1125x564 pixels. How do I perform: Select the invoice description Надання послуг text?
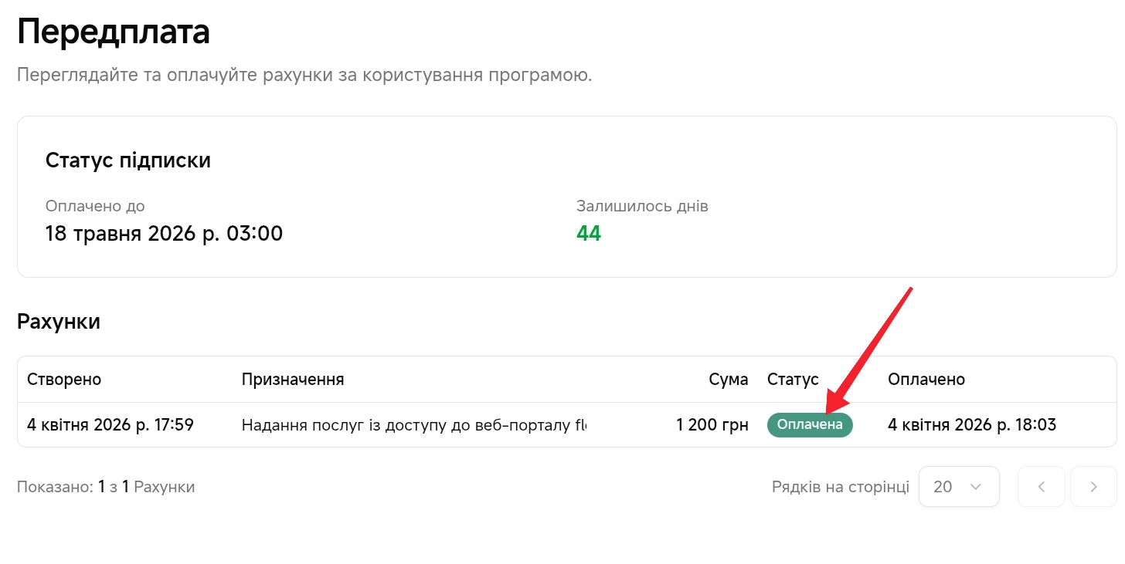tap(413, 425)
